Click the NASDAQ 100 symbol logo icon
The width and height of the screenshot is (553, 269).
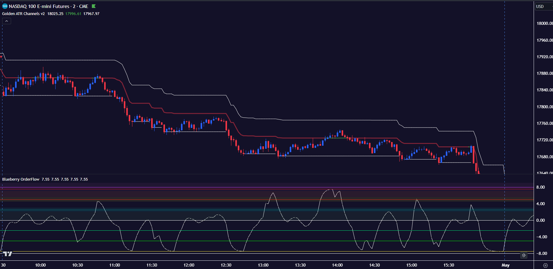(5, 6)
